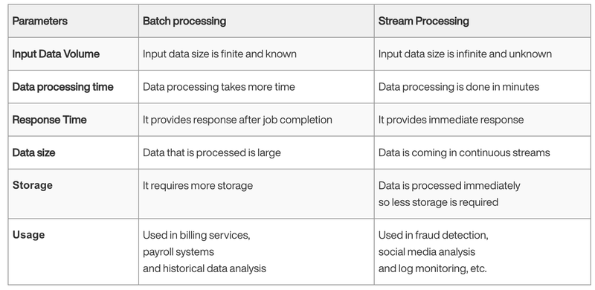
Task: Select 'Data is coming in continuous streams'
Action: coord(464,152)
